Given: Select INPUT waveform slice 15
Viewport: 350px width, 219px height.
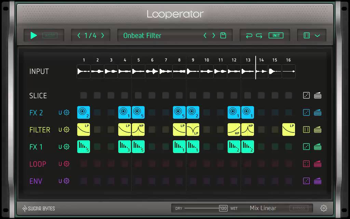Looking at the screenshot, I should click(275, 72).
